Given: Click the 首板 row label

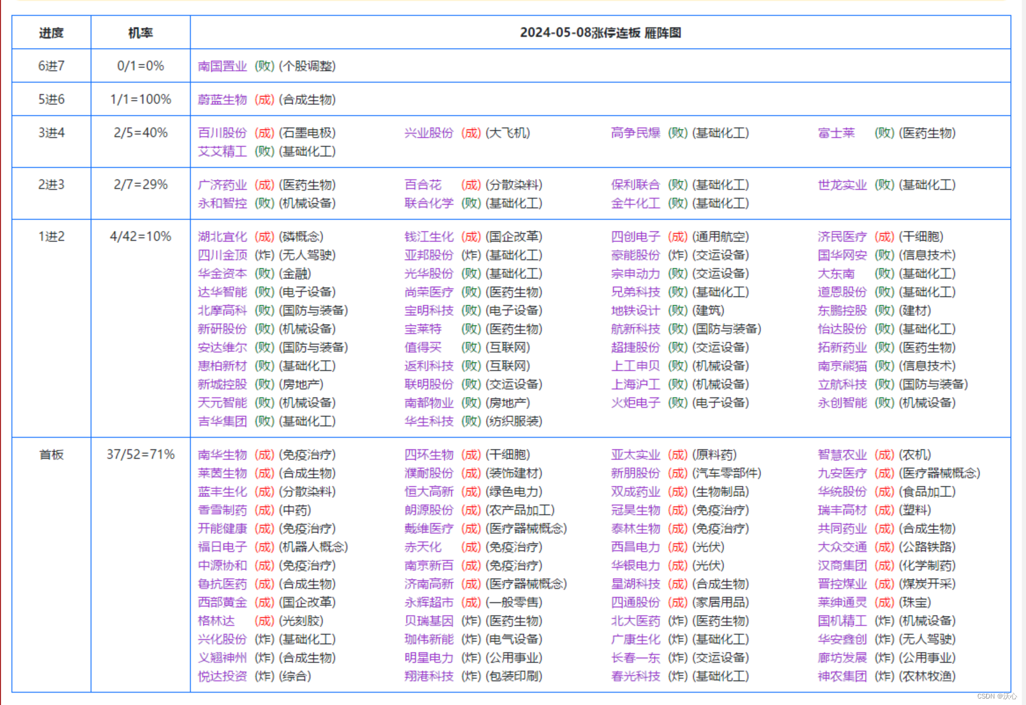Looking at the screenshot, I should [52, 455].
